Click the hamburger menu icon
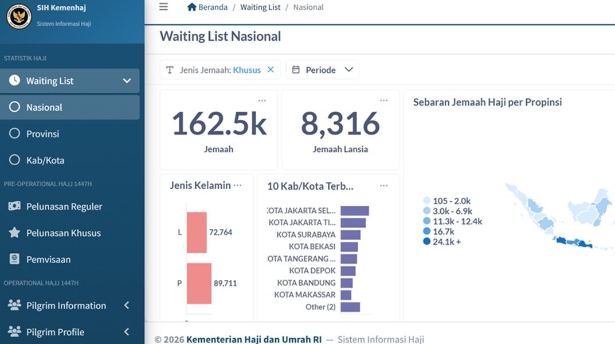The image size is (615, 344). click(163, 7)
